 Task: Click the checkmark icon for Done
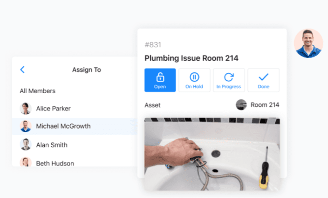[264, 77]
